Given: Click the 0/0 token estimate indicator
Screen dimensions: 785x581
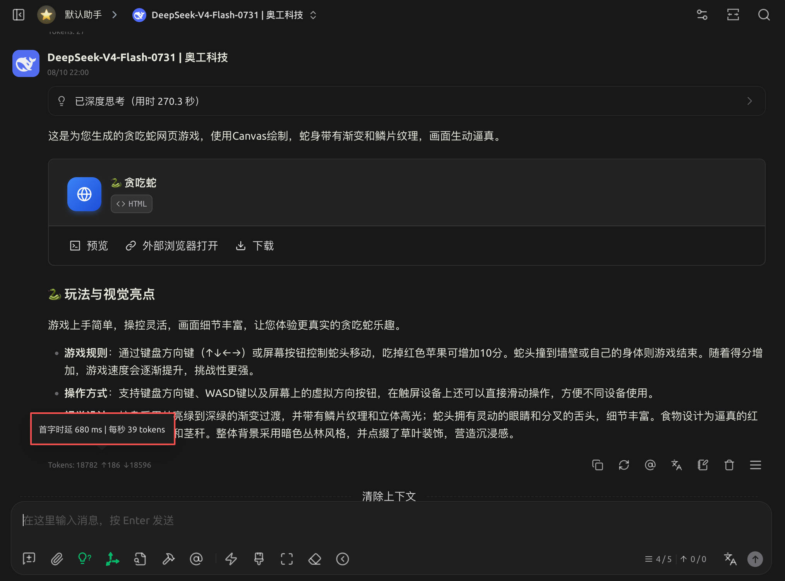Looking at the screenshot, I should tap(693, 559).
